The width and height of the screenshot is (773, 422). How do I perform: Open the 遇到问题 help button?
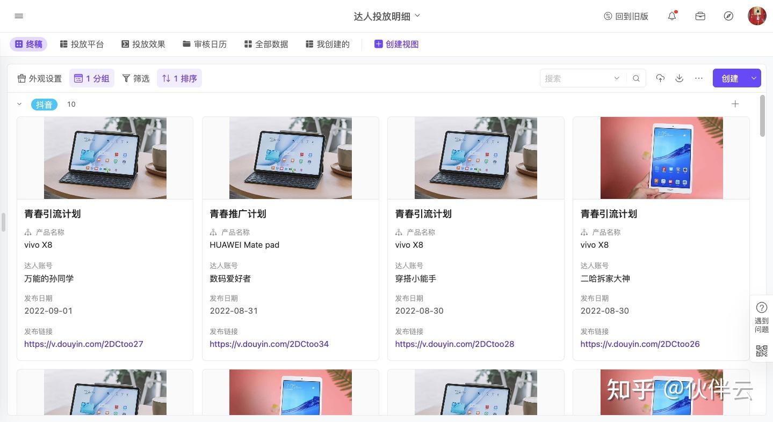761,317
